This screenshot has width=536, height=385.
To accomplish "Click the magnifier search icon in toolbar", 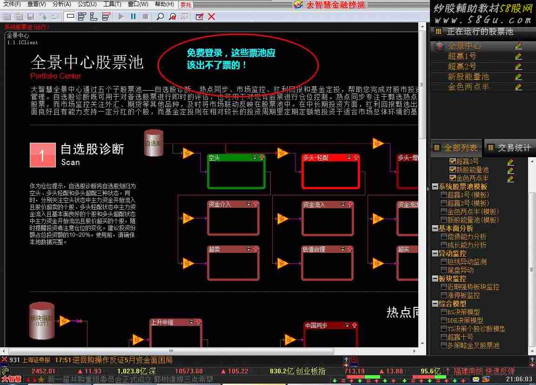I will pyautogui.click(x=160, y=16).
